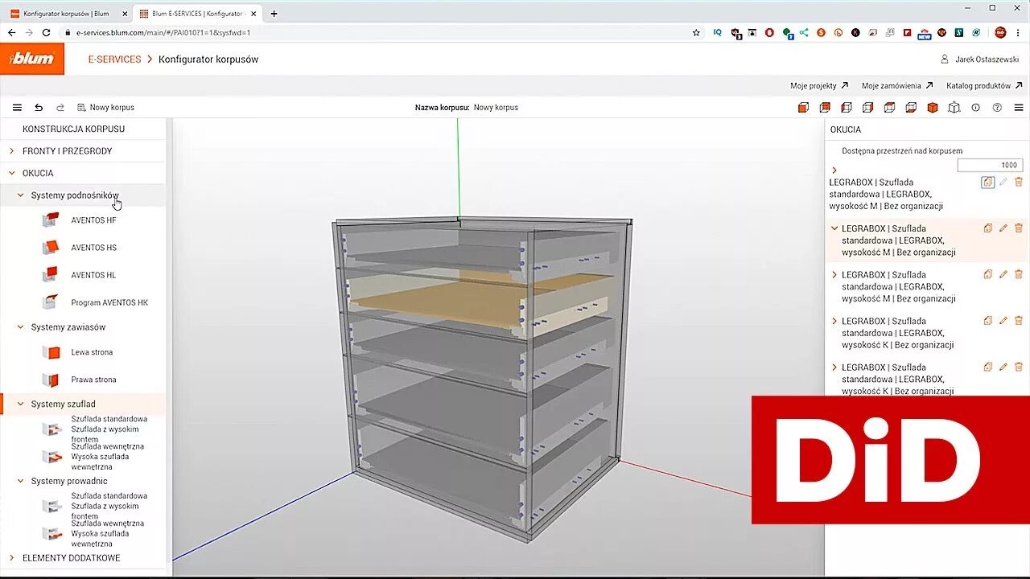
Task: Delete the third LEGRABOX wysokość M entry
Action: point(1019,274)
